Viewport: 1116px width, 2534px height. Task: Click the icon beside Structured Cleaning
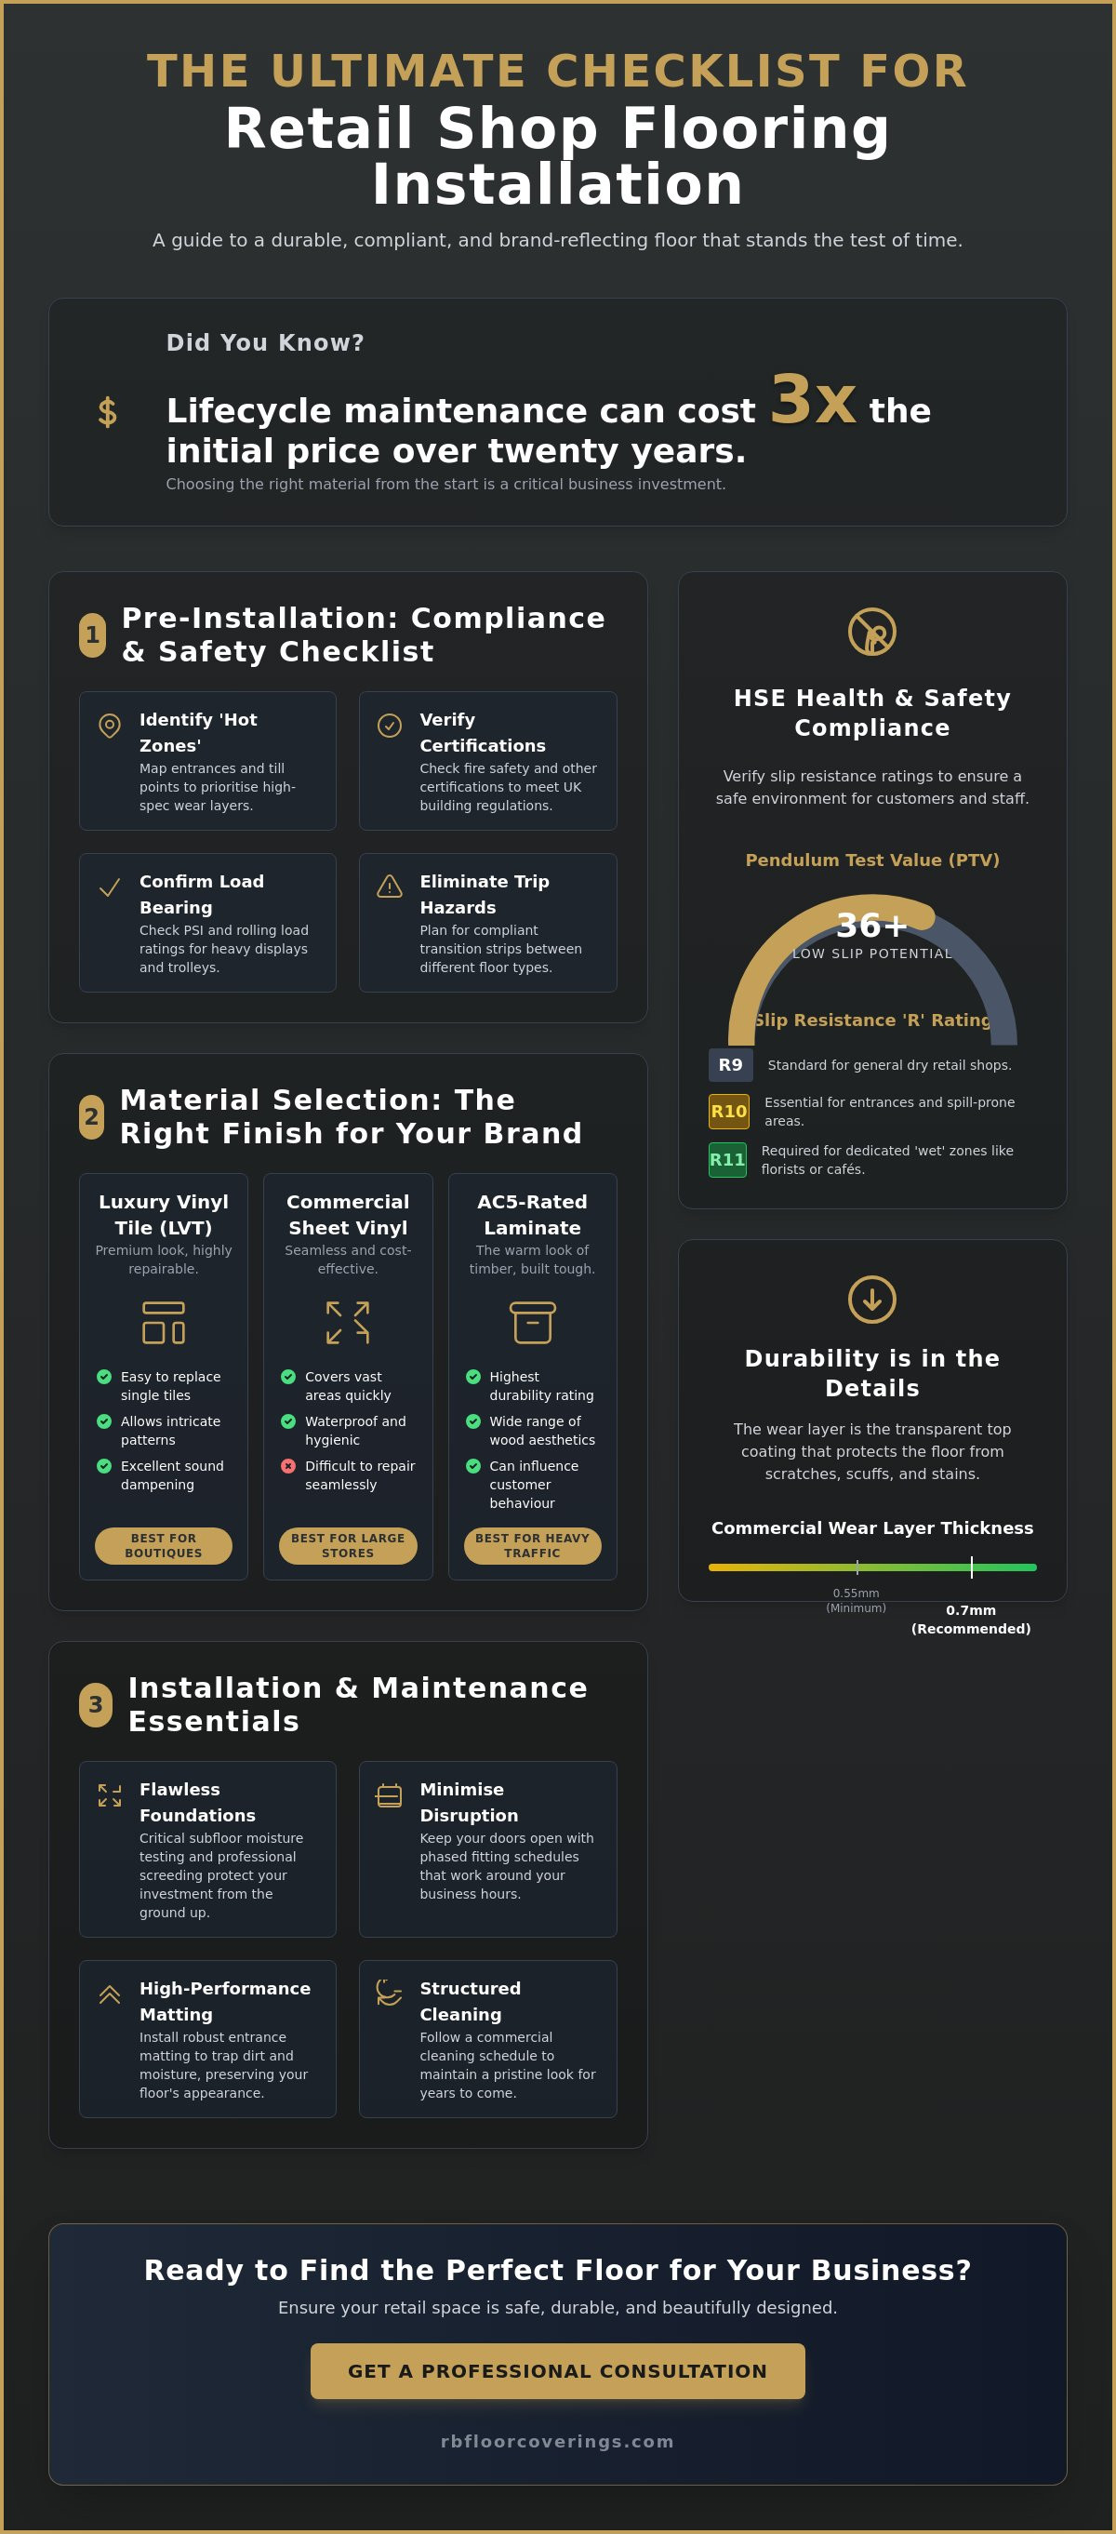click(x=390, y=1992)
